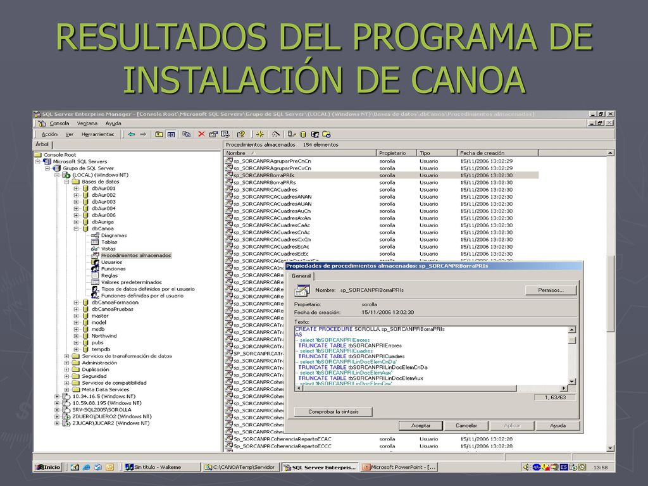The height and width of the screenshot is (486, 648).
Task: Open help with the question mark icon
Action: (241, 134)
